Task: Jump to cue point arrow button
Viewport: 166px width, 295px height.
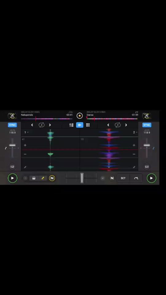Action: pyautogui.click(x=136, y=178)
